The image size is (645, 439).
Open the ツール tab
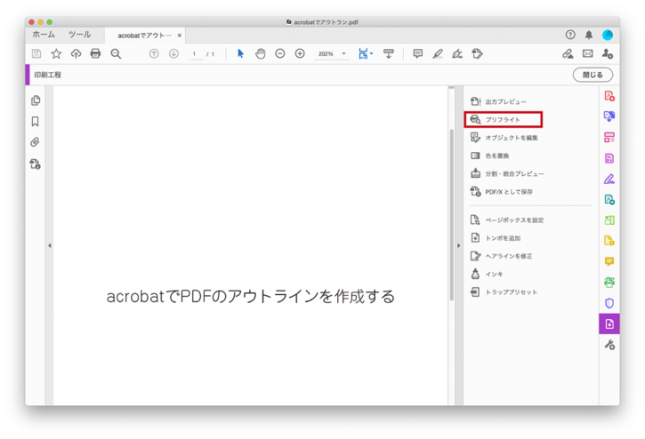79,35
